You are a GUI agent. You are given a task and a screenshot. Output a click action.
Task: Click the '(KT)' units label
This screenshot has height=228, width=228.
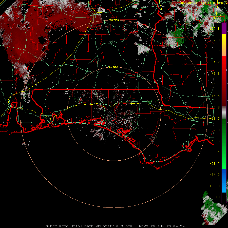[x=216, y=17]
